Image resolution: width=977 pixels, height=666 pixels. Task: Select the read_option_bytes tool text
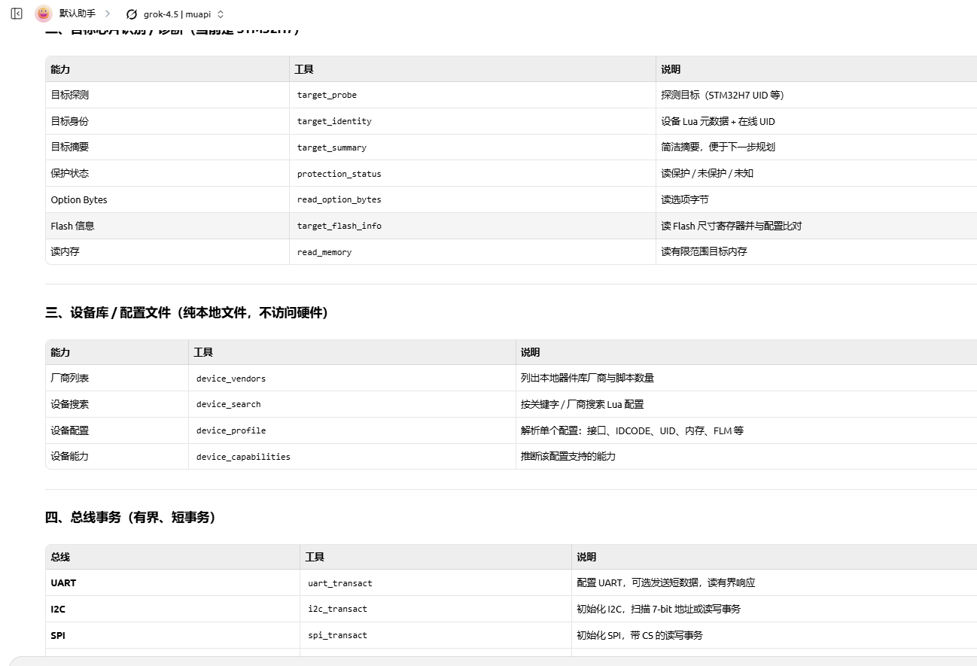coord(339,199)
